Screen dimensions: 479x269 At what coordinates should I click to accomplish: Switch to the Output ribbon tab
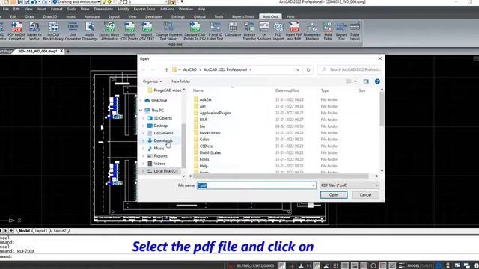(200, 16)
